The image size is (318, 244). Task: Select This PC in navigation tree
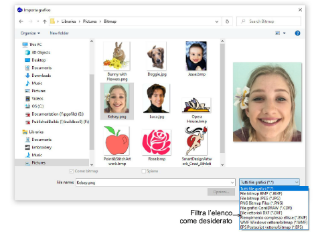coord(32,45)
